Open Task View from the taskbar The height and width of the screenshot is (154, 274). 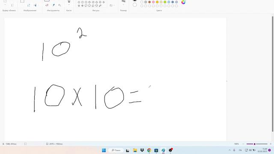tap(128, 150)
